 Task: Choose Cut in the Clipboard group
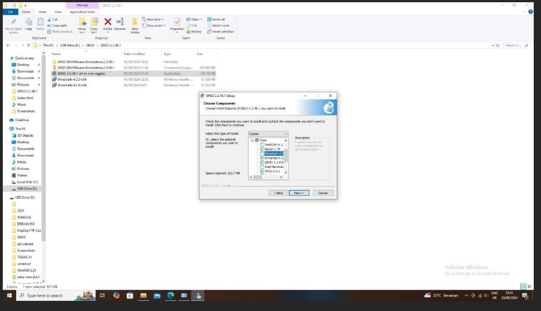click(x=53, y=19)
